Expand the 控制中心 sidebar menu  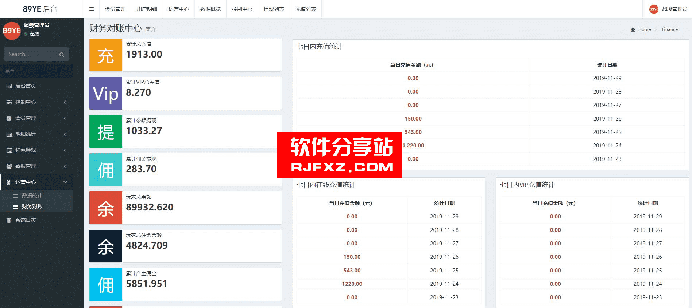(x=36, y=102)
